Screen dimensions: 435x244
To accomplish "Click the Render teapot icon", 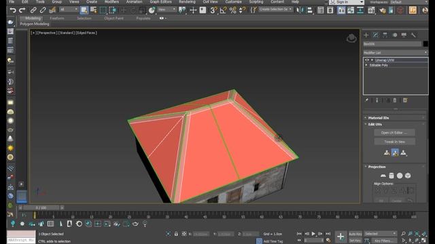I will click(383, 11).
